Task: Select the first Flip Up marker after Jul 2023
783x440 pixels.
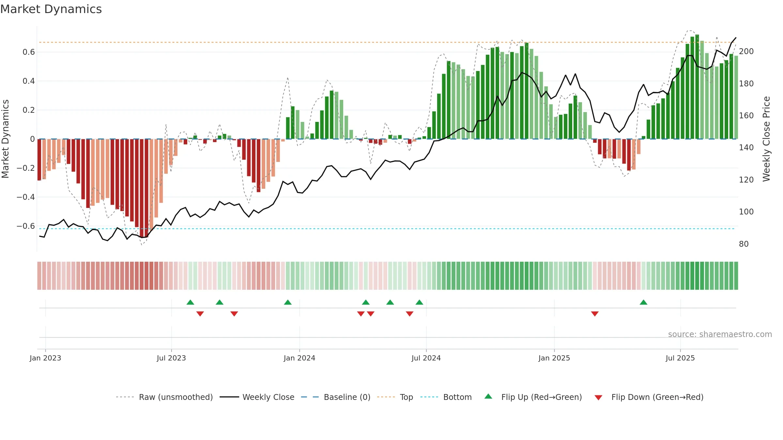Action: coord(191,302)
